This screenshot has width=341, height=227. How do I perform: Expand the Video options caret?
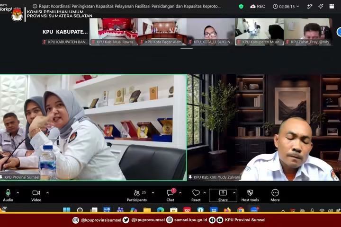pyautogui.click(x=47, y=192)
